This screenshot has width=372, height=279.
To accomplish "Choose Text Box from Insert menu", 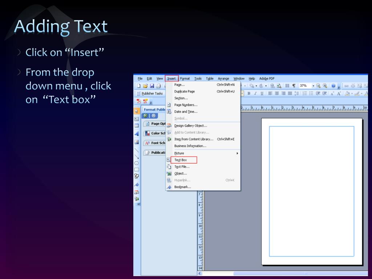I will click(x=181, y=160).
